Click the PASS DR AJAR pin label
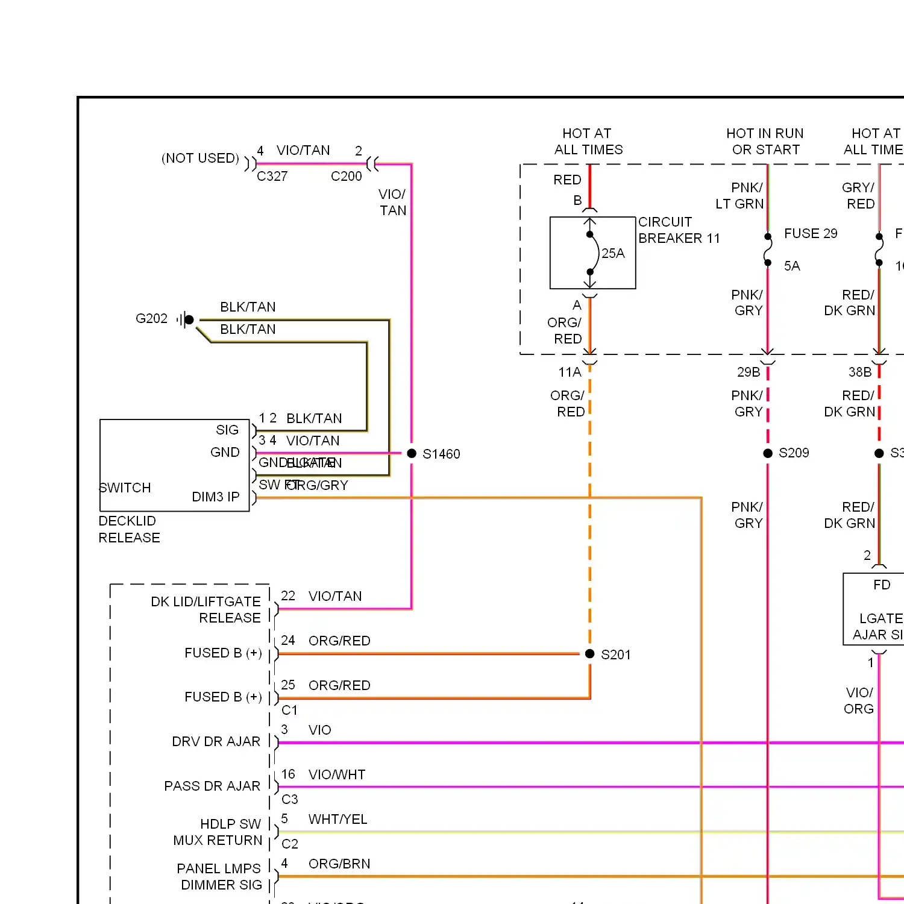904x904 pixels. click(x=212, y=786)
